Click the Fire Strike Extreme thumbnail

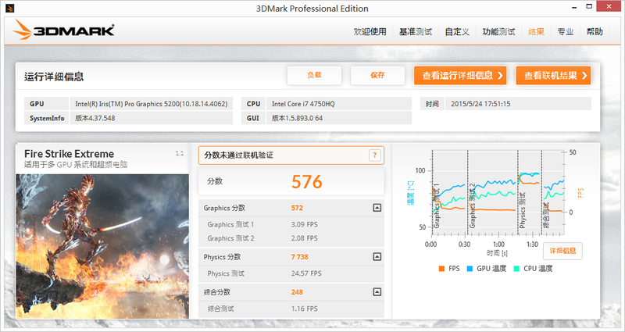102,246
